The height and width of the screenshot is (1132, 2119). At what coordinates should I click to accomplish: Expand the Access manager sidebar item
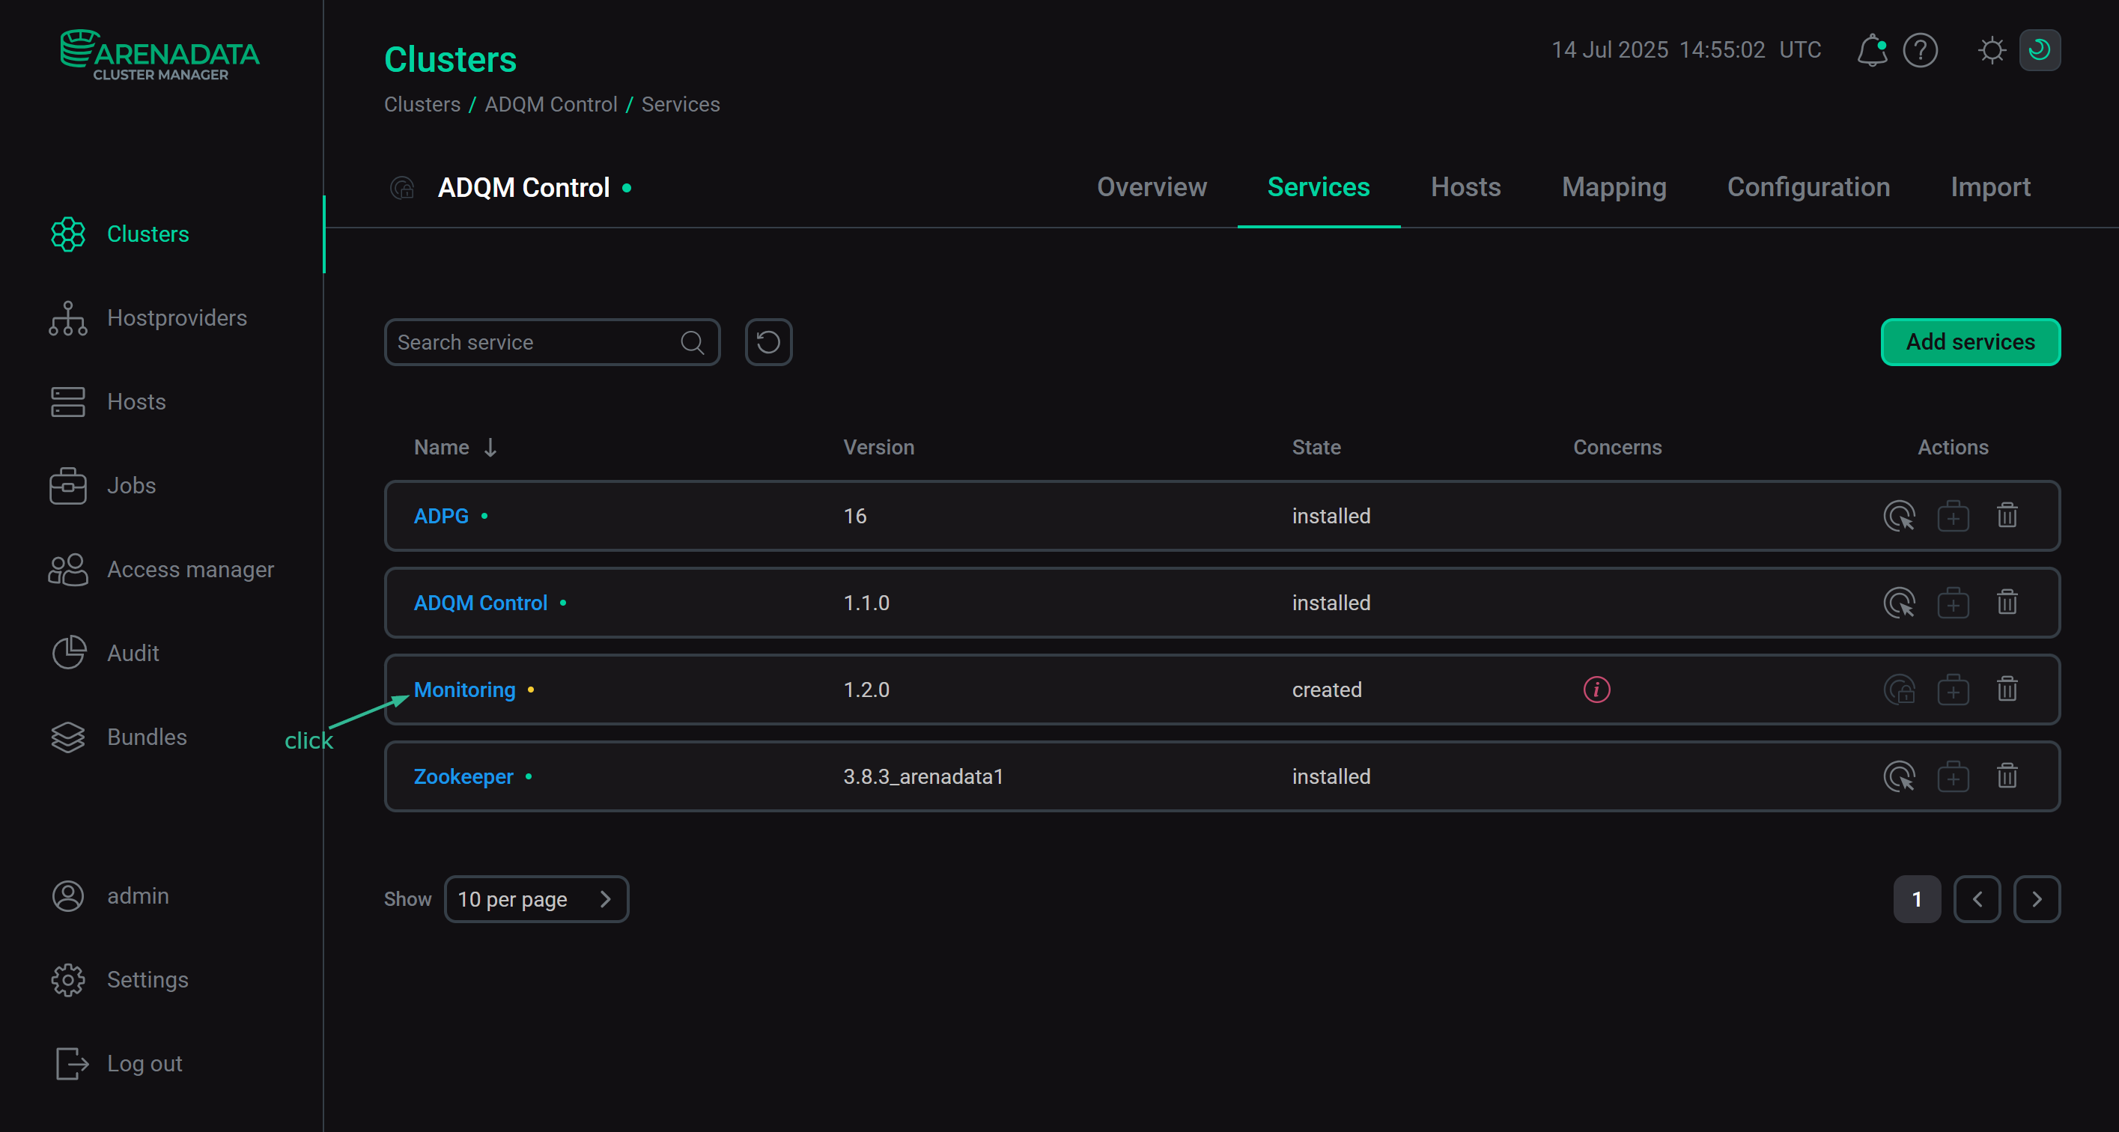tap(191, 568)
